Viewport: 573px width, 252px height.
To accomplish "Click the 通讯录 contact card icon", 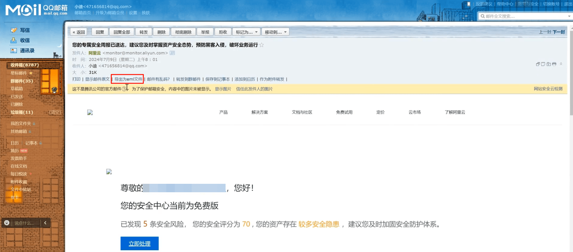I will [14, 51].
